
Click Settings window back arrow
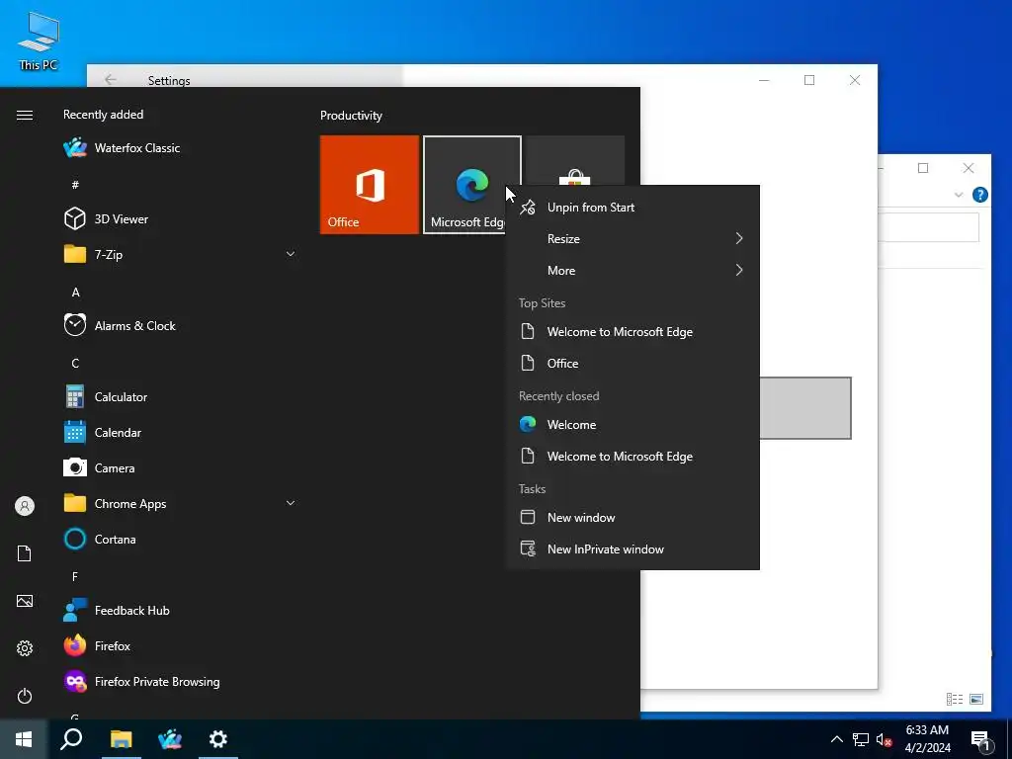(x=111, y=79)
